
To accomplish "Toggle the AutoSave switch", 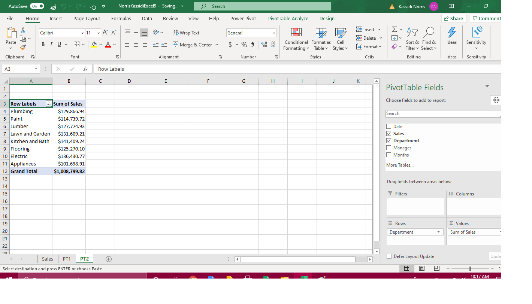I will pyautogui.click(x=37, y=6).
